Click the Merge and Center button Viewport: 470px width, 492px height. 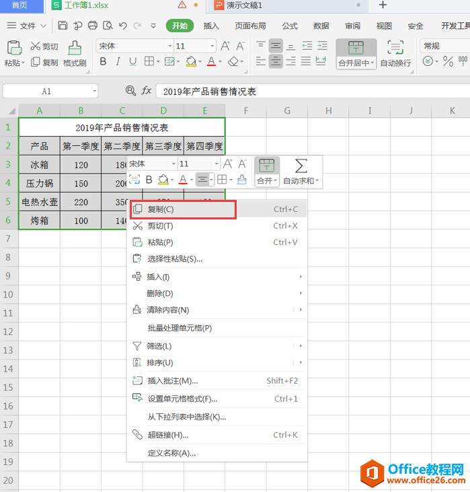356,54
